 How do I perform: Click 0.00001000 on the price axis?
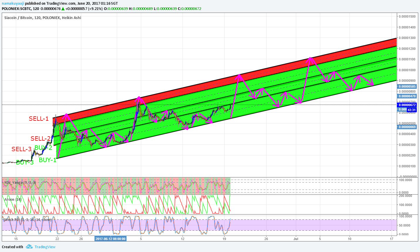[x=407, y=70]
